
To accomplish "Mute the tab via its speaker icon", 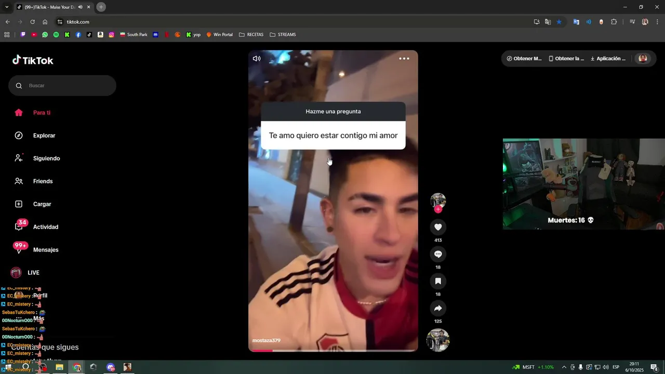I will [80, 7].
